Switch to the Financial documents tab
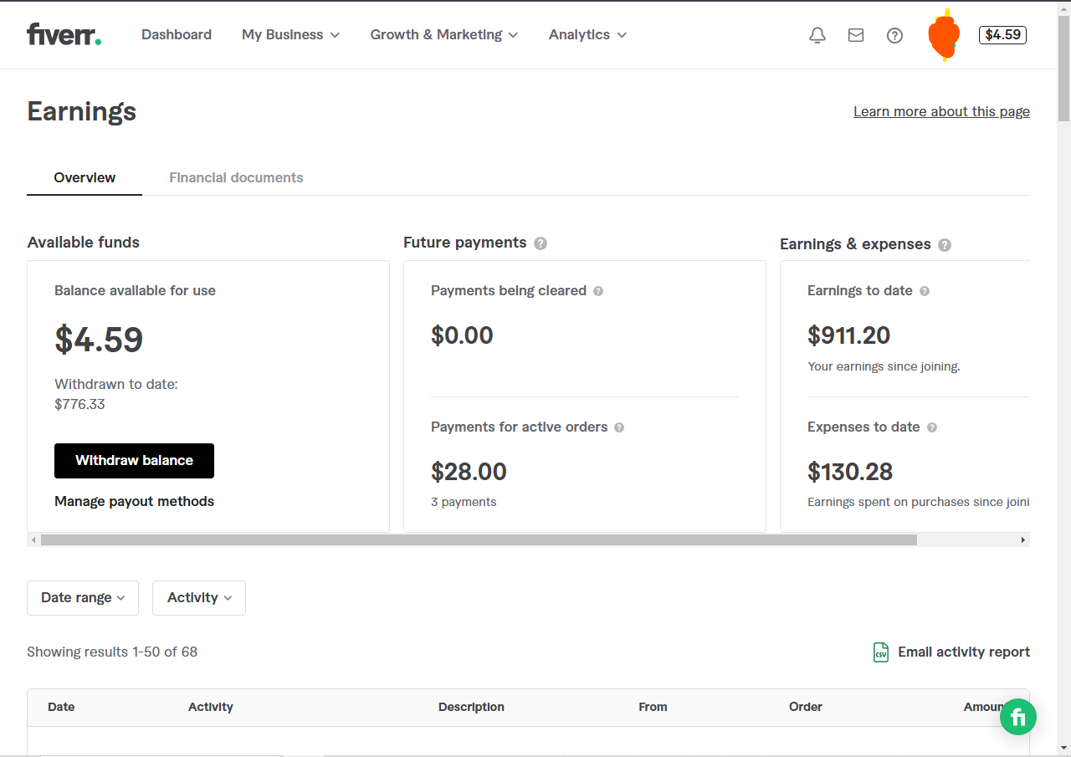 [236, 177]
